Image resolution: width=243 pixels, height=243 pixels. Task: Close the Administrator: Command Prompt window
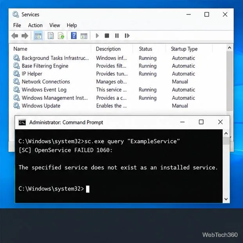click(x=220, y=122)
